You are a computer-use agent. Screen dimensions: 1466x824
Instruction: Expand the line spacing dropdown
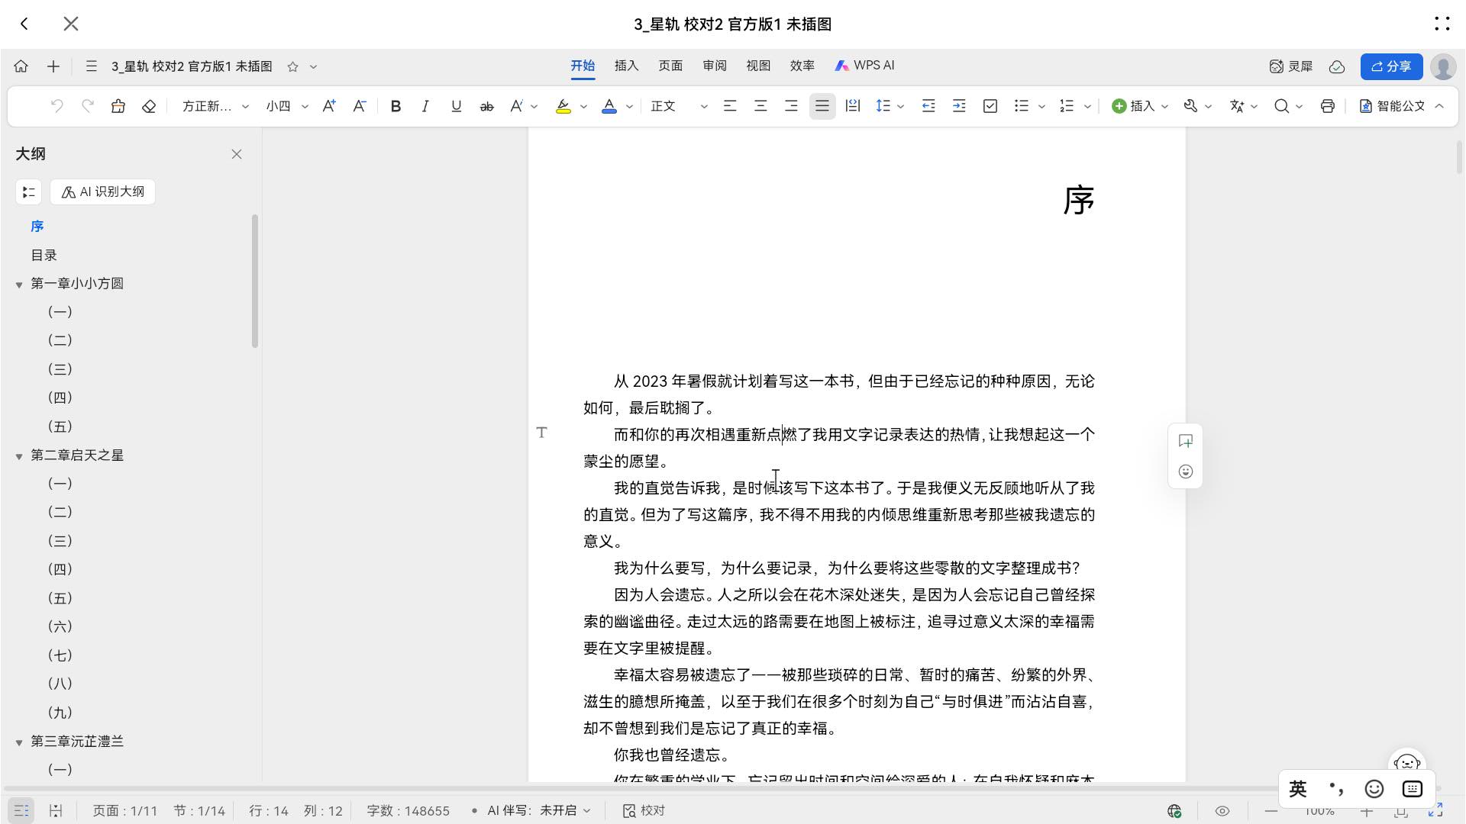901,106
